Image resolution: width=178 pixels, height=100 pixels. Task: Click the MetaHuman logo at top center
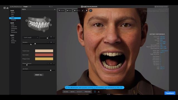[x=89, y=7]
